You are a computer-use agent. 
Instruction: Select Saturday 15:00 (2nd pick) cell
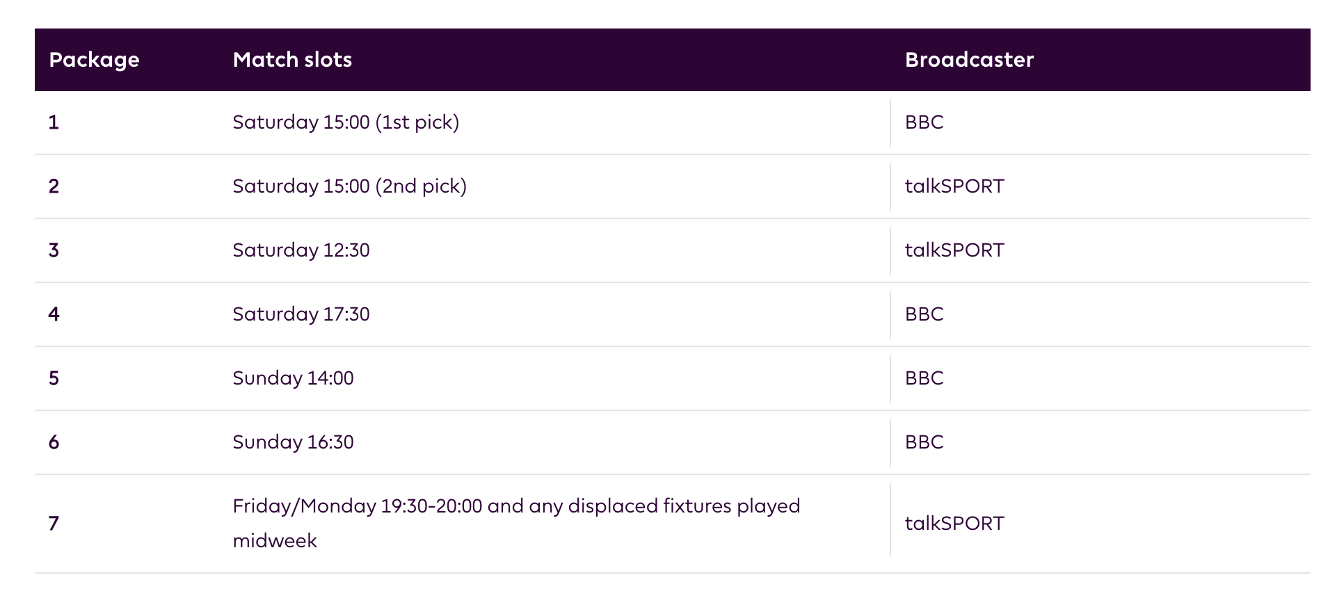pyautogui.click(x=349, y=186)
